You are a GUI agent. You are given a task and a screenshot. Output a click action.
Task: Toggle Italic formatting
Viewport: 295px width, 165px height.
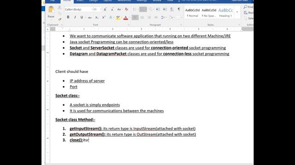point(75,17)
